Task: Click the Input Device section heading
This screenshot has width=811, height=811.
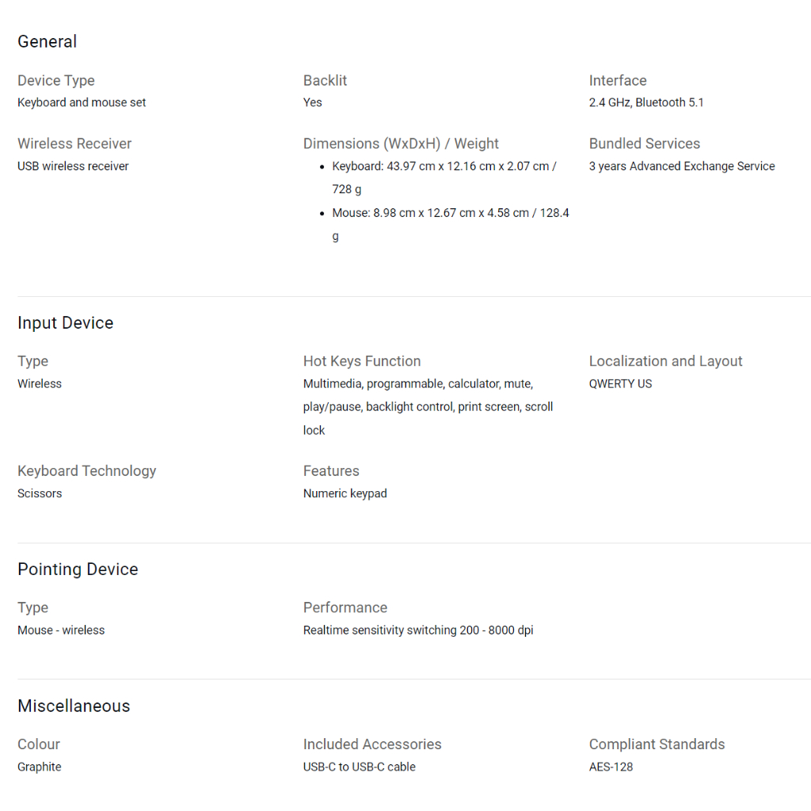Action: coord(66,323)
